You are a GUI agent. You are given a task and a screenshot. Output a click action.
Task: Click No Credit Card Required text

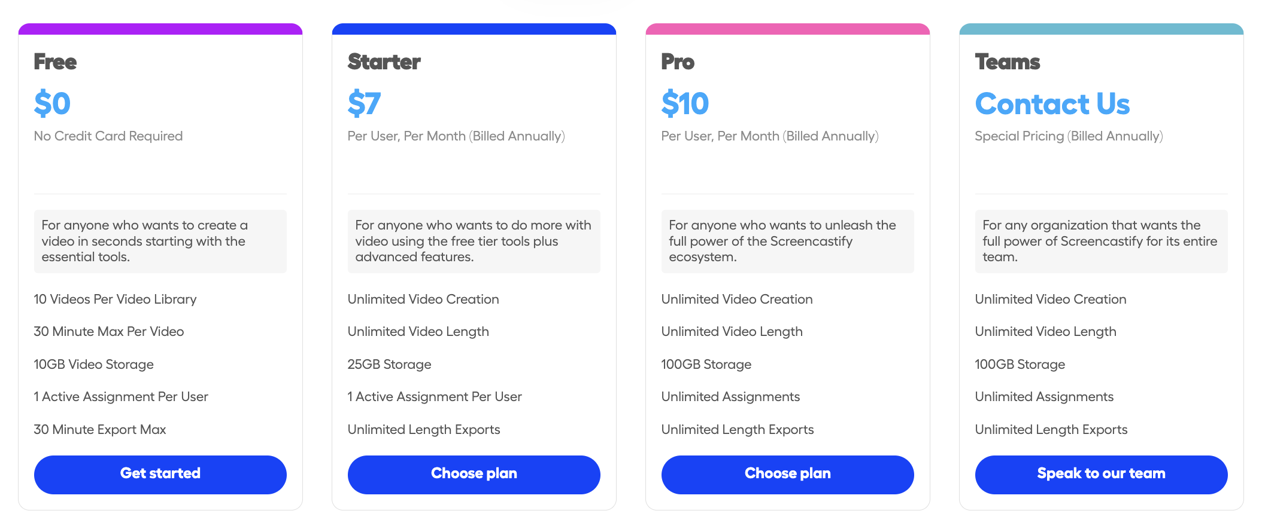tap(108, 136)
